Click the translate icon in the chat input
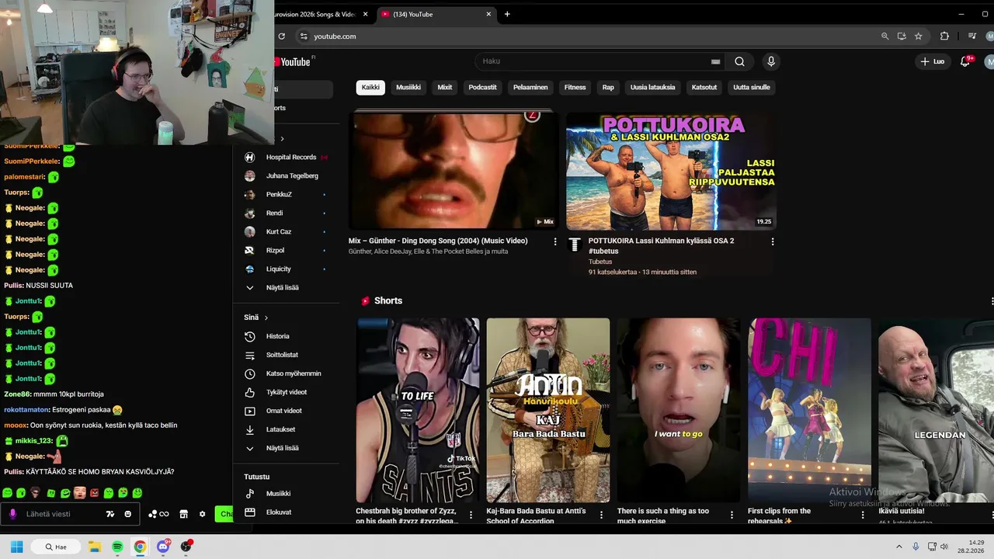The image size is (994, 559). (x=110, y=514)
